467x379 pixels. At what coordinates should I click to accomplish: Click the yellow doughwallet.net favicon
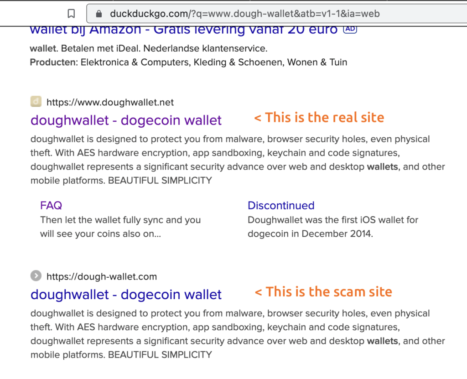(36, 101)
